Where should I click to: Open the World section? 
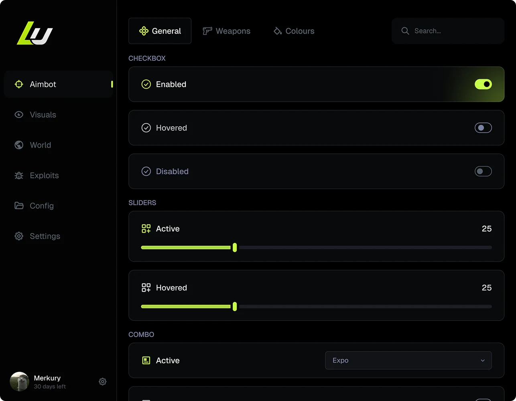[59, 145]
